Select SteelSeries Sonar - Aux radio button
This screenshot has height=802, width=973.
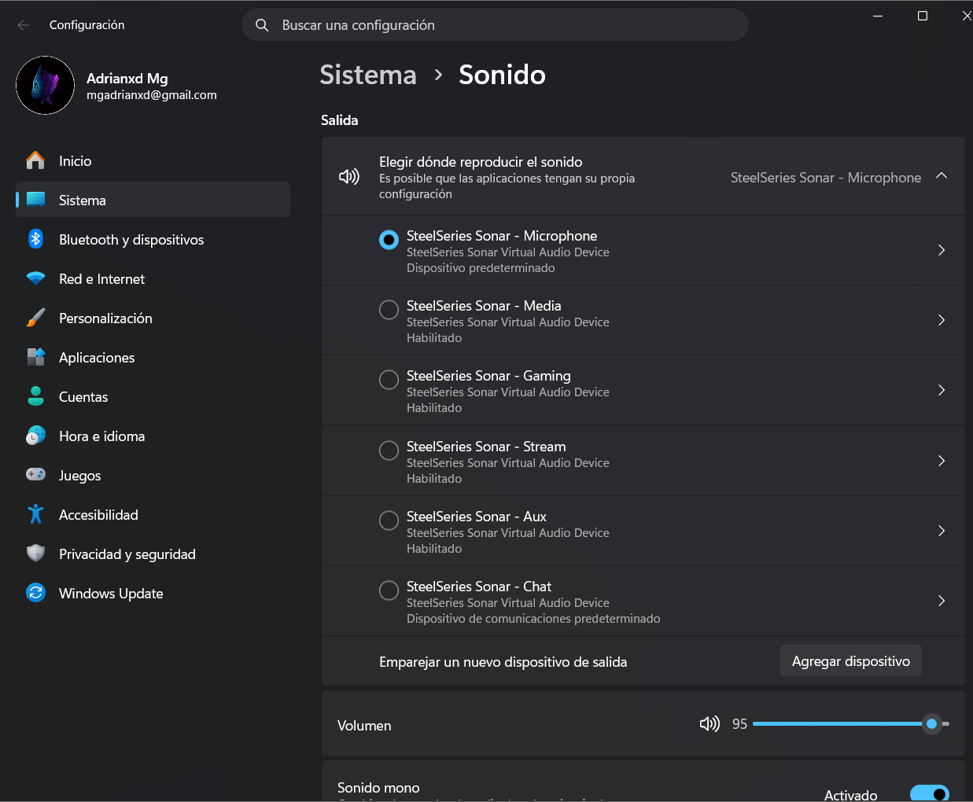pos(389,521)
